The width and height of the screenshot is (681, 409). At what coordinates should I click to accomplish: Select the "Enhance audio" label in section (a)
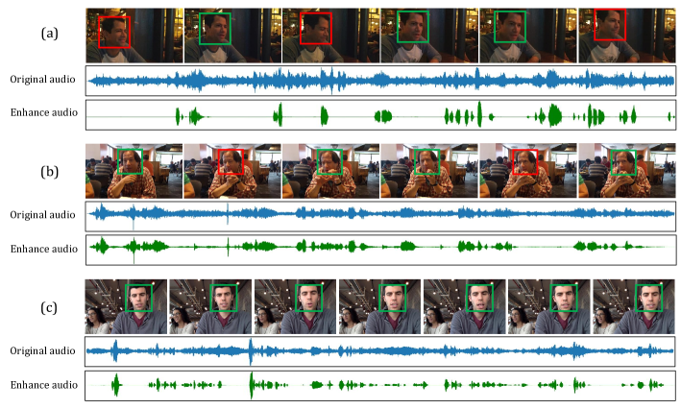click(x=44, y=112)
